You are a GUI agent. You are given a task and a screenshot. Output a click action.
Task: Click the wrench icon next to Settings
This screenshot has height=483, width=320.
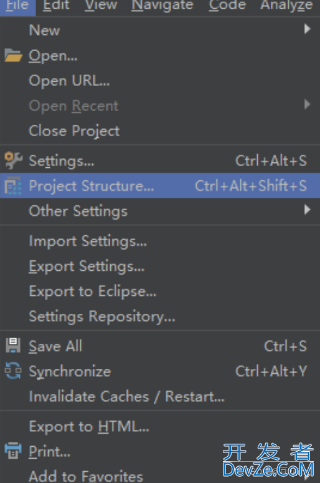pyautogui.click(x=13, y=160)
